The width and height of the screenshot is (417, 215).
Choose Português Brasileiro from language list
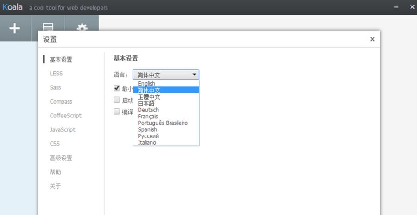click(166, 123)
